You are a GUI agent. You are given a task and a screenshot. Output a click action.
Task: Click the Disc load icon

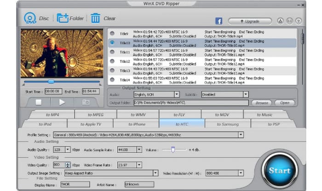tap(30, 18)
